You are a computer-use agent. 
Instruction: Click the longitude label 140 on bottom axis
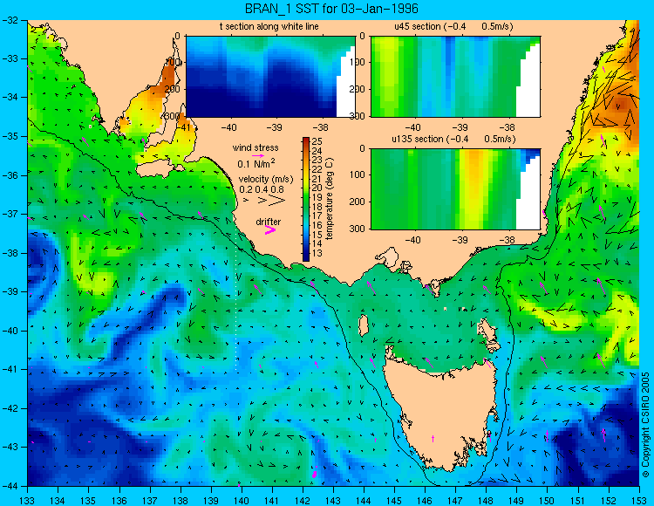[242, 501]
